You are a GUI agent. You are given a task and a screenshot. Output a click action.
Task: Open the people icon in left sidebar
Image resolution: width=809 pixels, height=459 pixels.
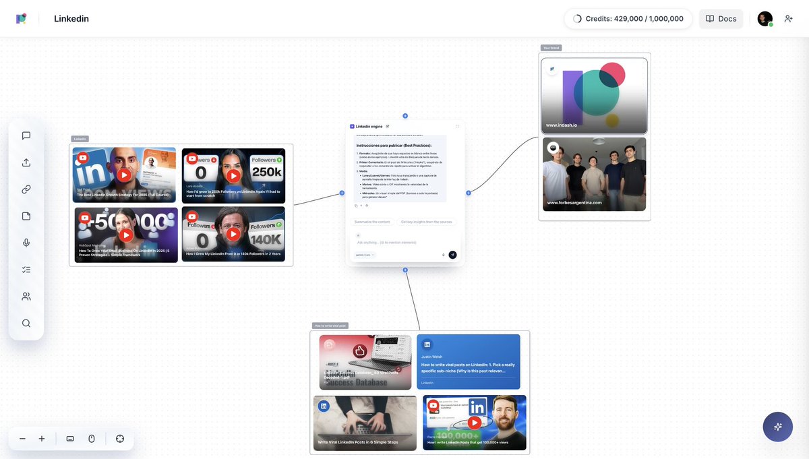point(26,297)
